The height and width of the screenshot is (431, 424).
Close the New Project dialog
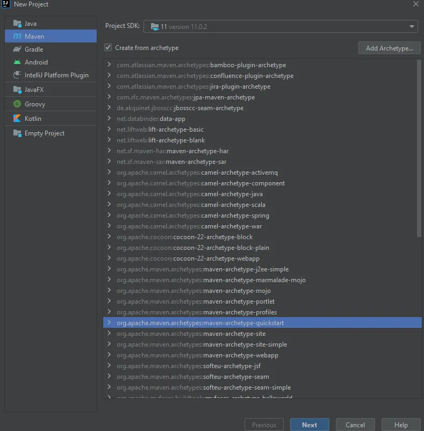click(x=416, y=4)
